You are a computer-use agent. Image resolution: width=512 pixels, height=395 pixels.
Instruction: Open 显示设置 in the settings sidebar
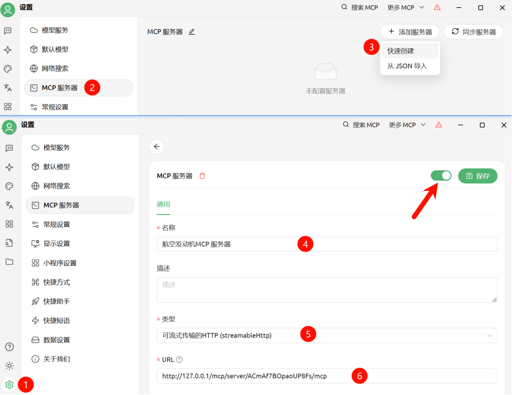pyautogui.click(x=80, y=243)
